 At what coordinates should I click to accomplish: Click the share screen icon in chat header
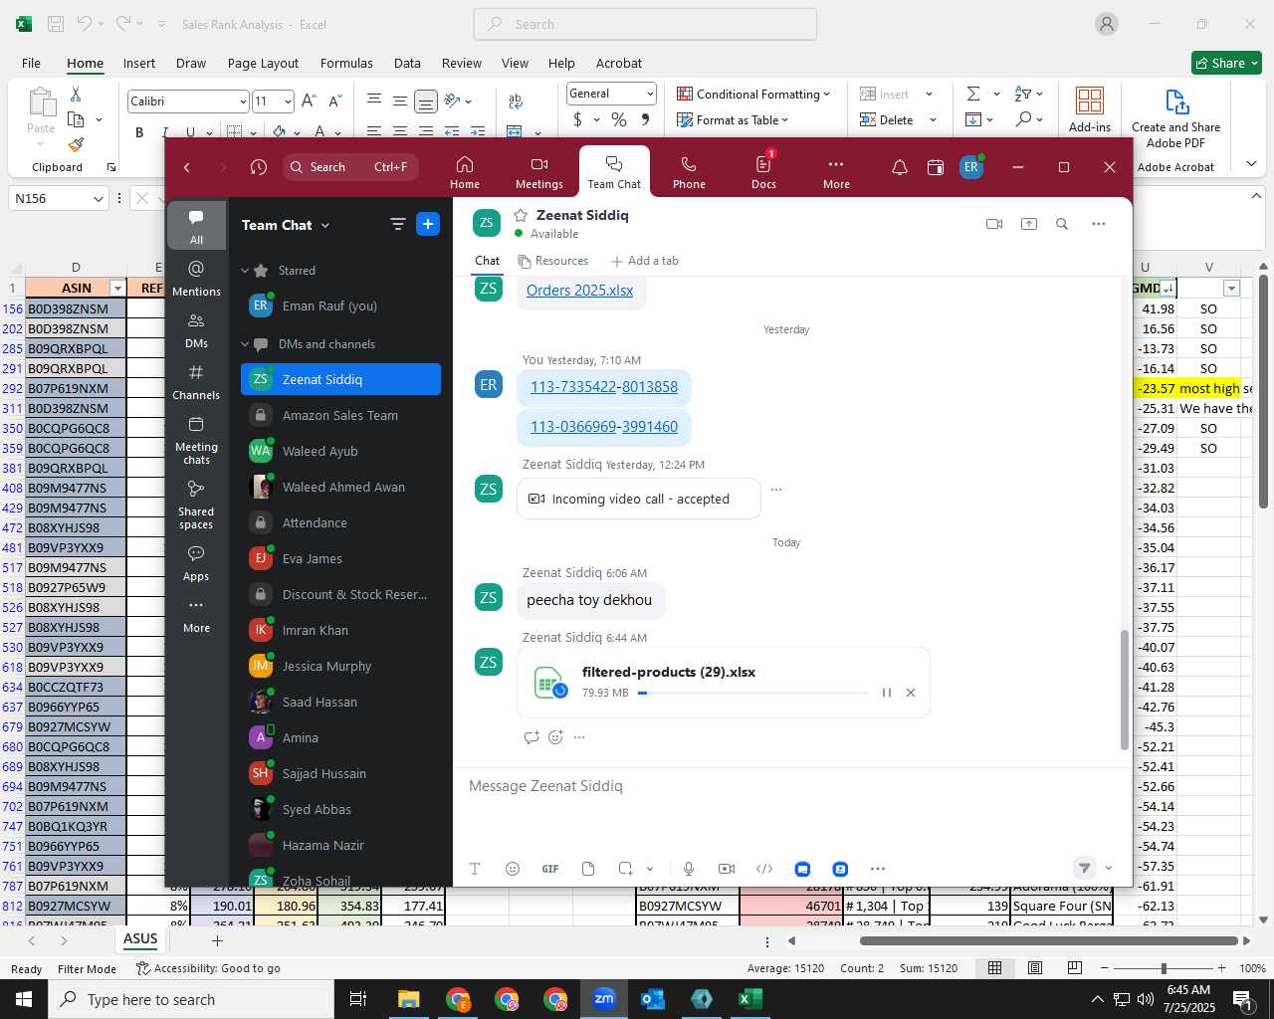1028,224
